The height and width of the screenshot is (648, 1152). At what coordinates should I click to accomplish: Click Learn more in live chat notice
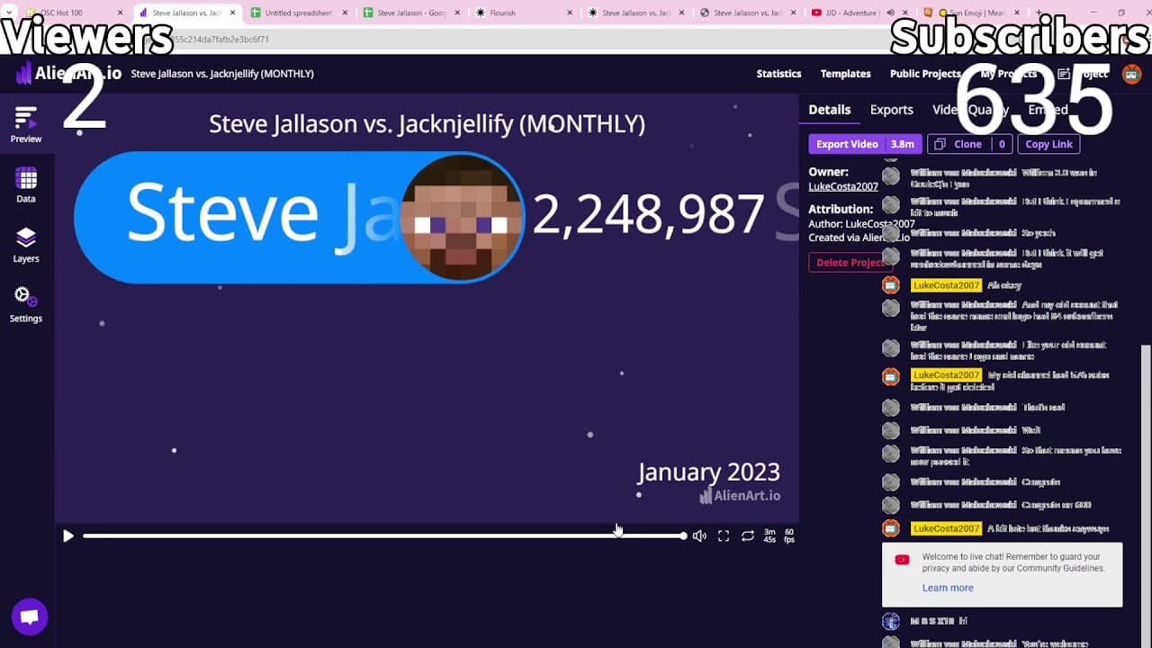pos(948,588)
